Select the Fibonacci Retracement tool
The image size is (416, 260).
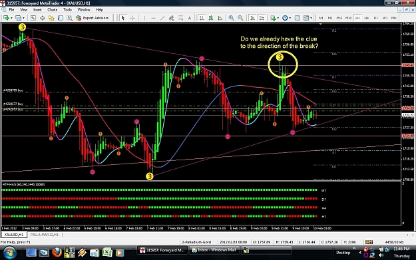[180, 18]
